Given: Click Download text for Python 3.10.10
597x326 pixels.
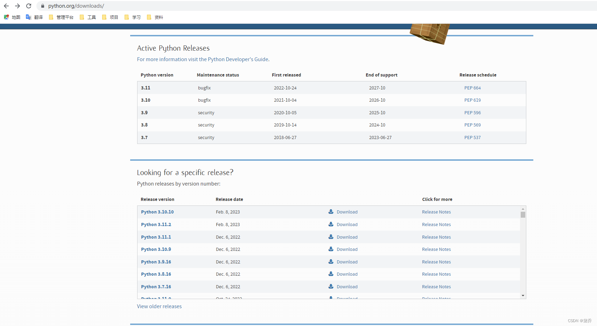Looking at the screenshot, I should pyautogui.click(x=347, y=212).
